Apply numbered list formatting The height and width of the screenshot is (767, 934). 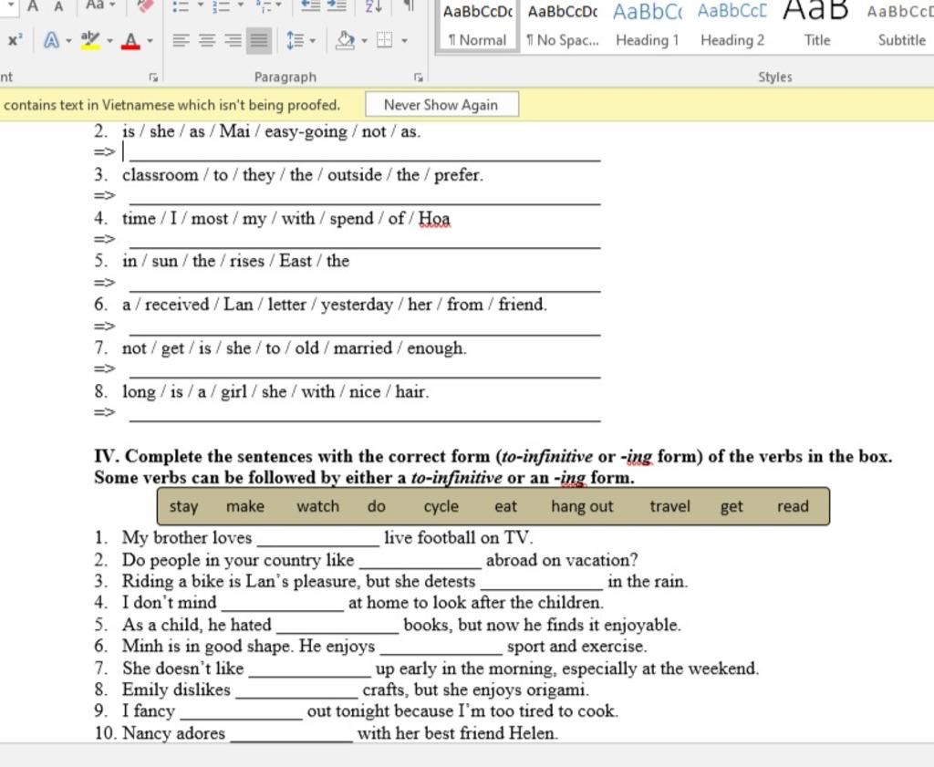point(222,6)
